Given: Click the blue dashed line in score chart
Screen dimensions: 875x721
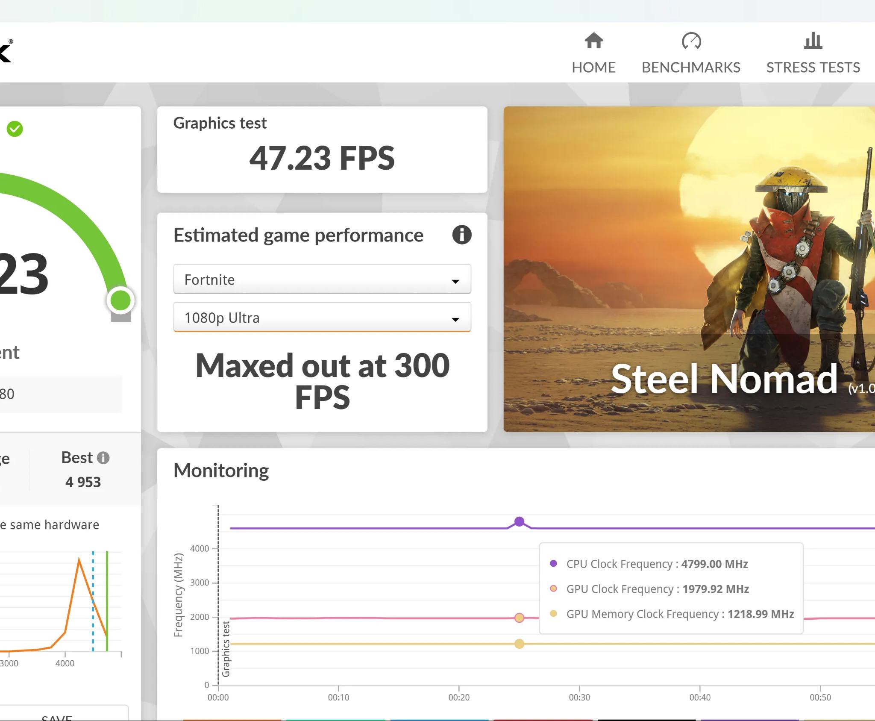Looking at the screenshot, I should [93, 601].
